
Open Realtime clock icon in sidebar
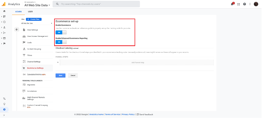[4, 22]
